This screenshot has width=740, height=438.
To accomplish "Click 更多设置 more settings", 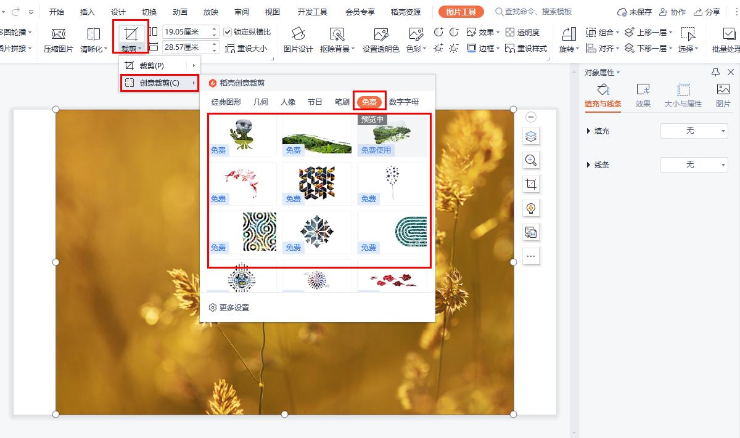I will pos(229,307).
